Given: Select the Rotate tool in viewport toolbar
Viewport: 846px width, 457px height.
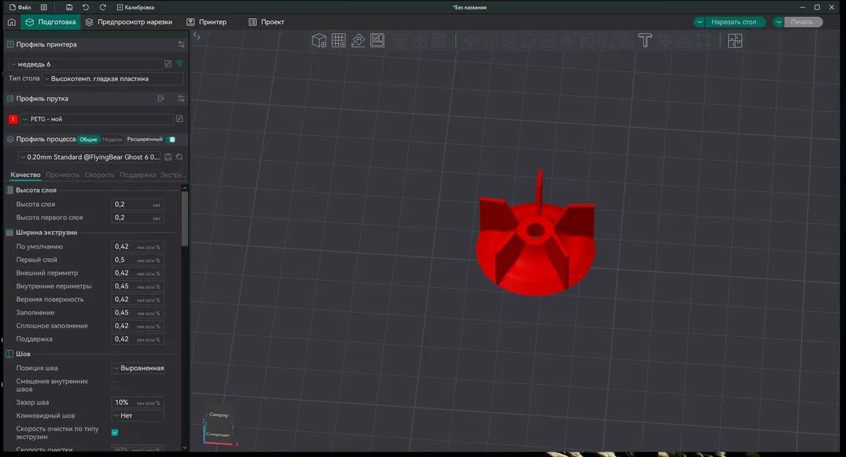Looking at the screenshot, I should pyautogui.click(x=490, y=40).
